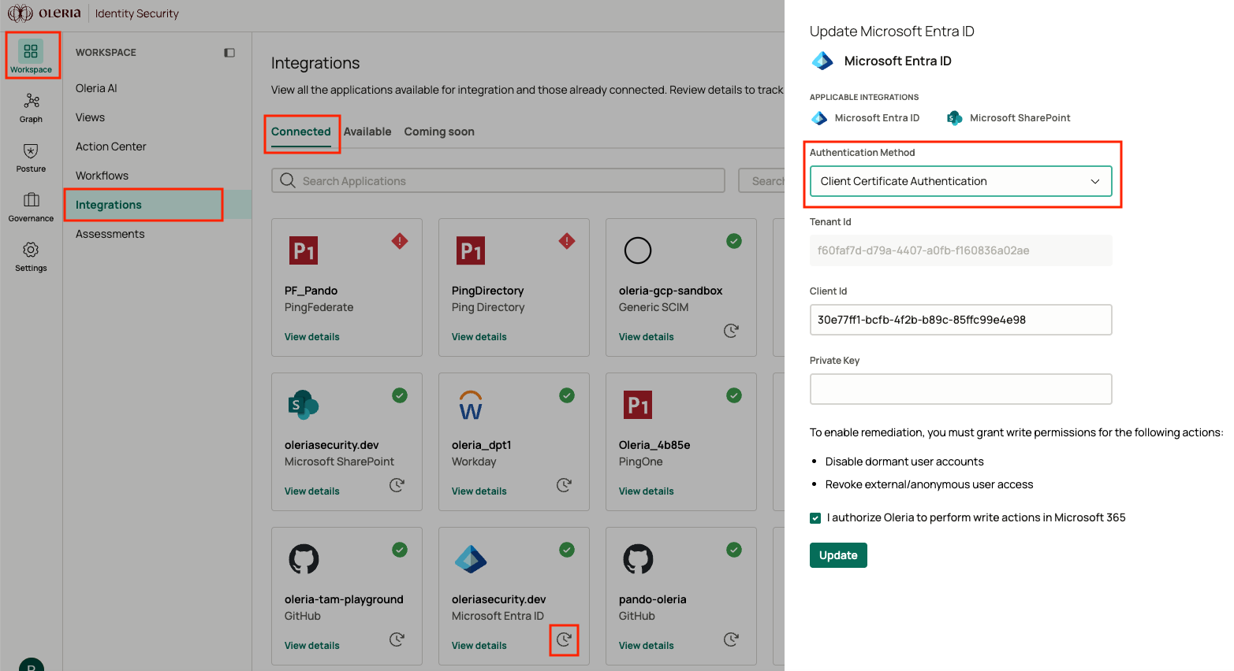Switch to the Connected tab
1234x671 pixels.
(x=301, y=132)
